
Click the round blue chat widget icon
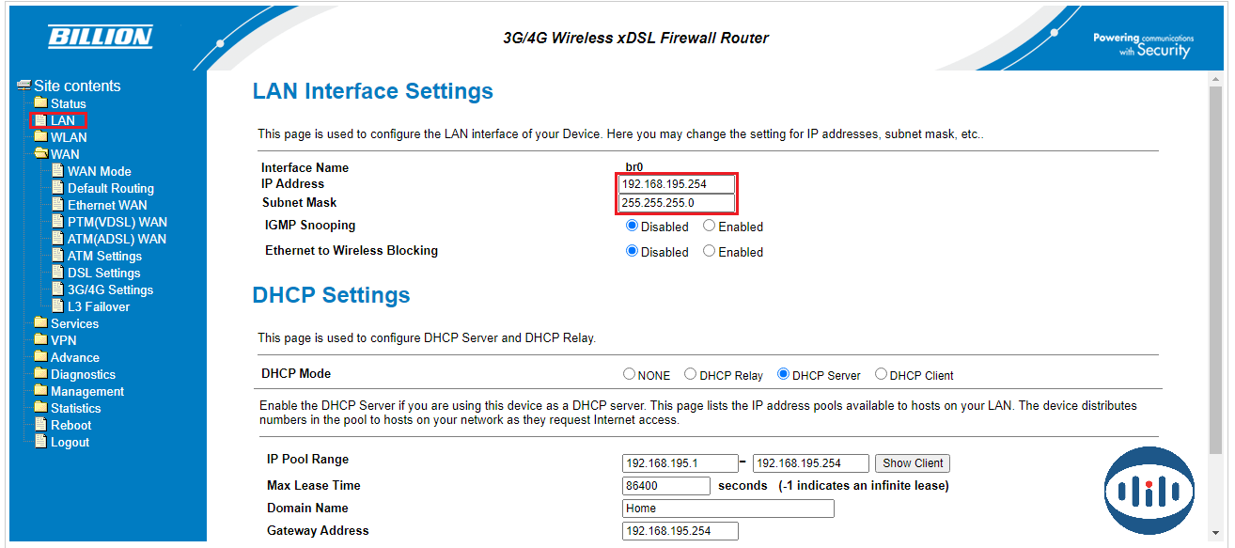tap(1149, 489)
